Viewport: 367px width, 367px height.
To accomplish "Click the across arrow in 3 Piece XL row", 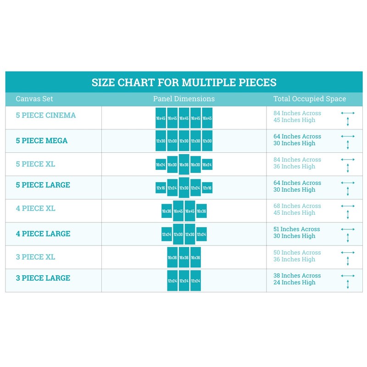I will click(x=348, y=252).
